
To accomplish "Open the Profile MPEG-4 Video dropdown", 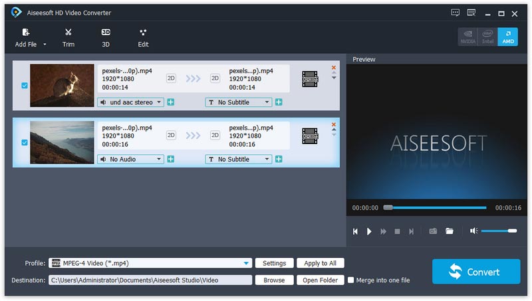I will 150,263.
